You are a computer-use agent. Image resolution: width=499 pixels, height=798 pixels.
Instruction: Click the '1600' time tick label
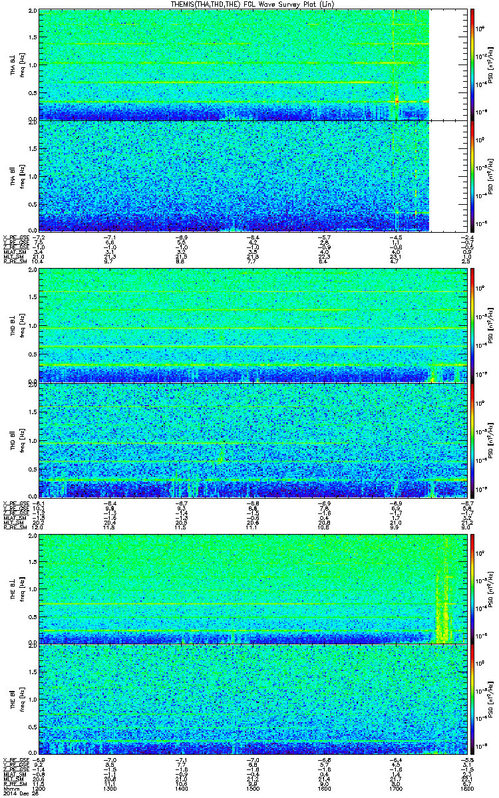325,789
